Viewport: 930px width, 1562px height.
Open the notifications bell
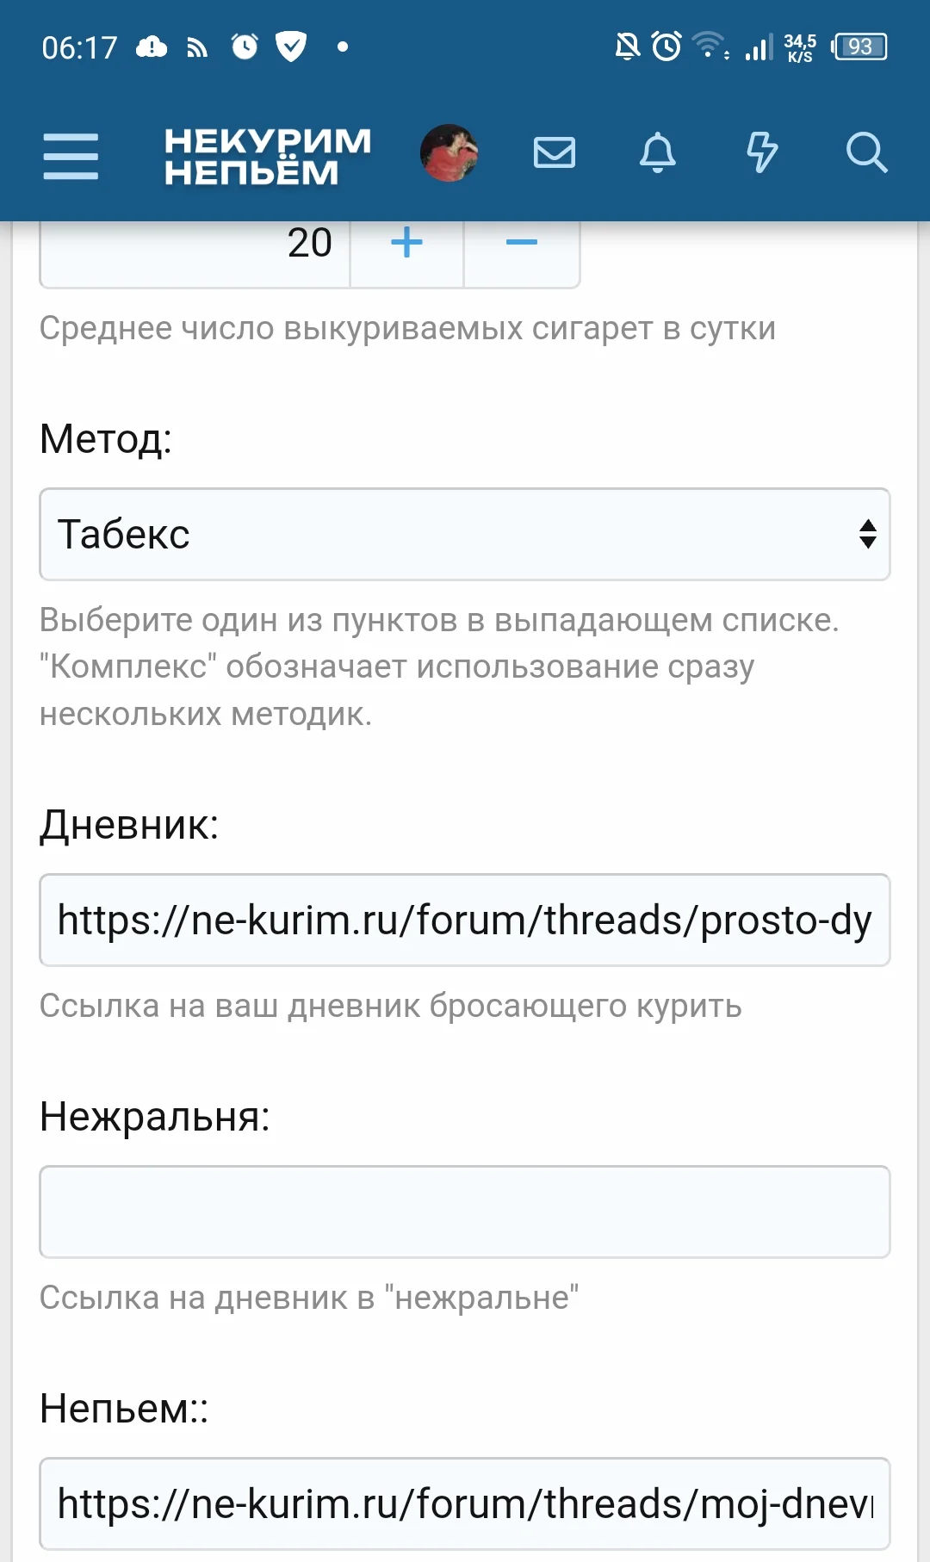click(x=658, y=153)
